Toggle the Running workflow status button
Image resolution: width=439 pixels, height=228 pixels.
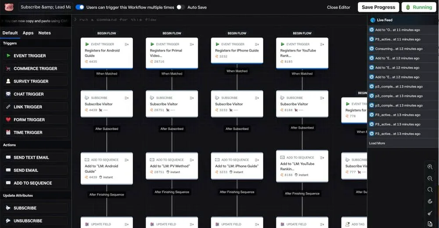(419, 7)
